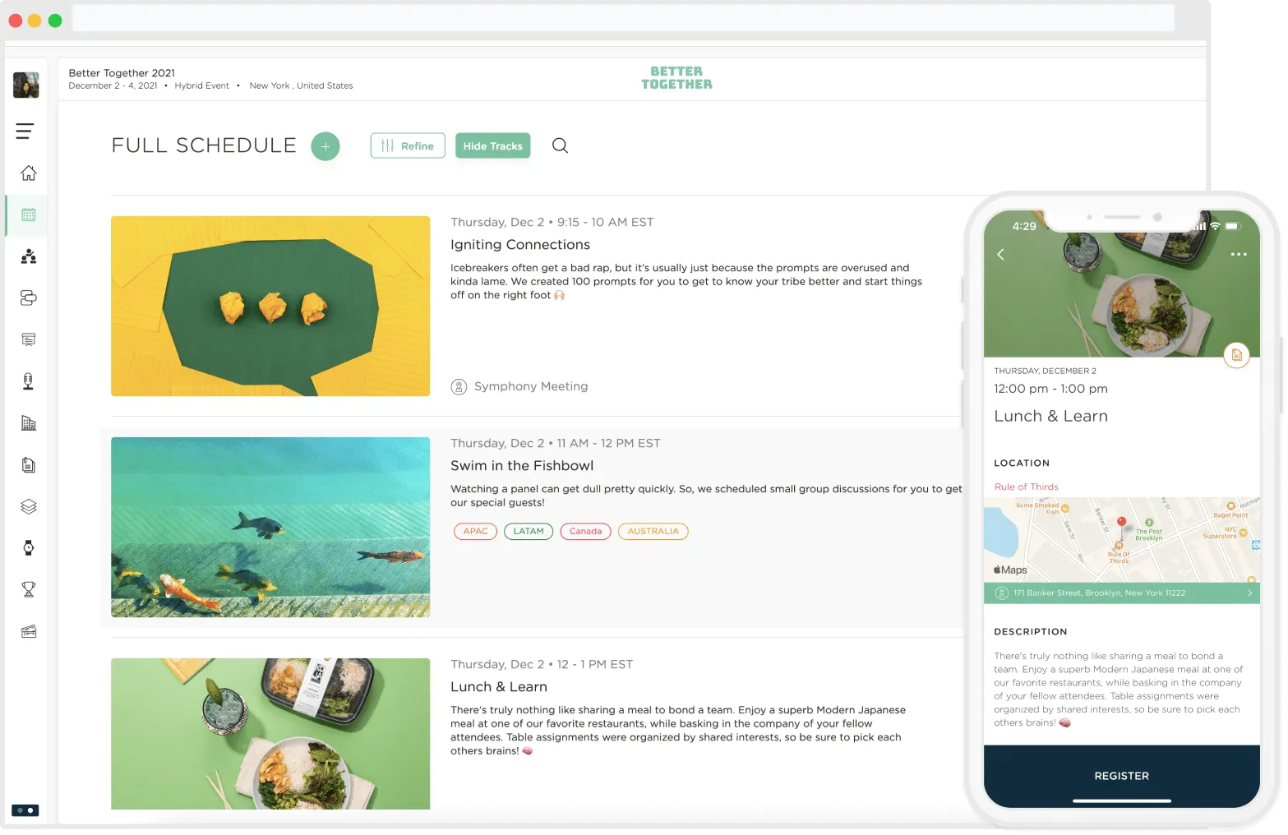1288x835 pixels.
Task: Click the New York, United States text
Action: pyautogui.click(x=301, y=85)
